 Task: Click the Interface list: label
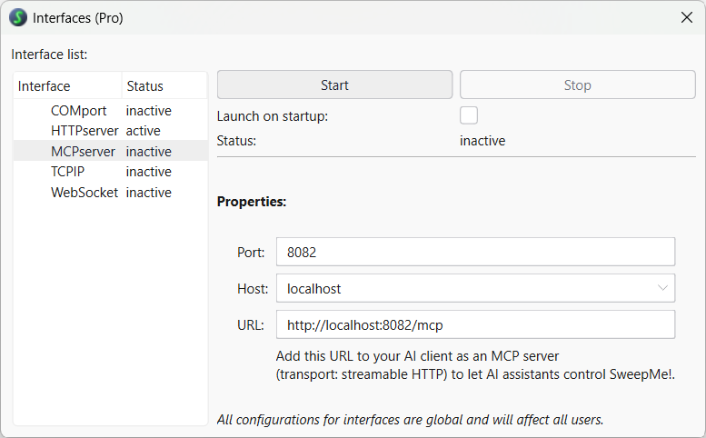pos(49,55)
